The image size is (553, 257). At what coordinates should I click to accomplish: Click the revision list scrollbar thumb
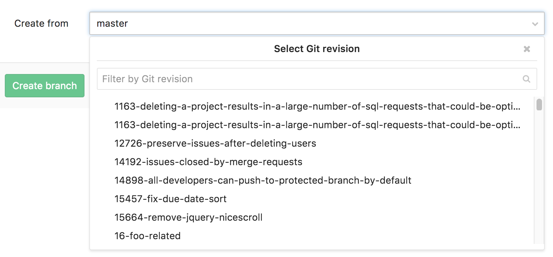tap(539, 105)
